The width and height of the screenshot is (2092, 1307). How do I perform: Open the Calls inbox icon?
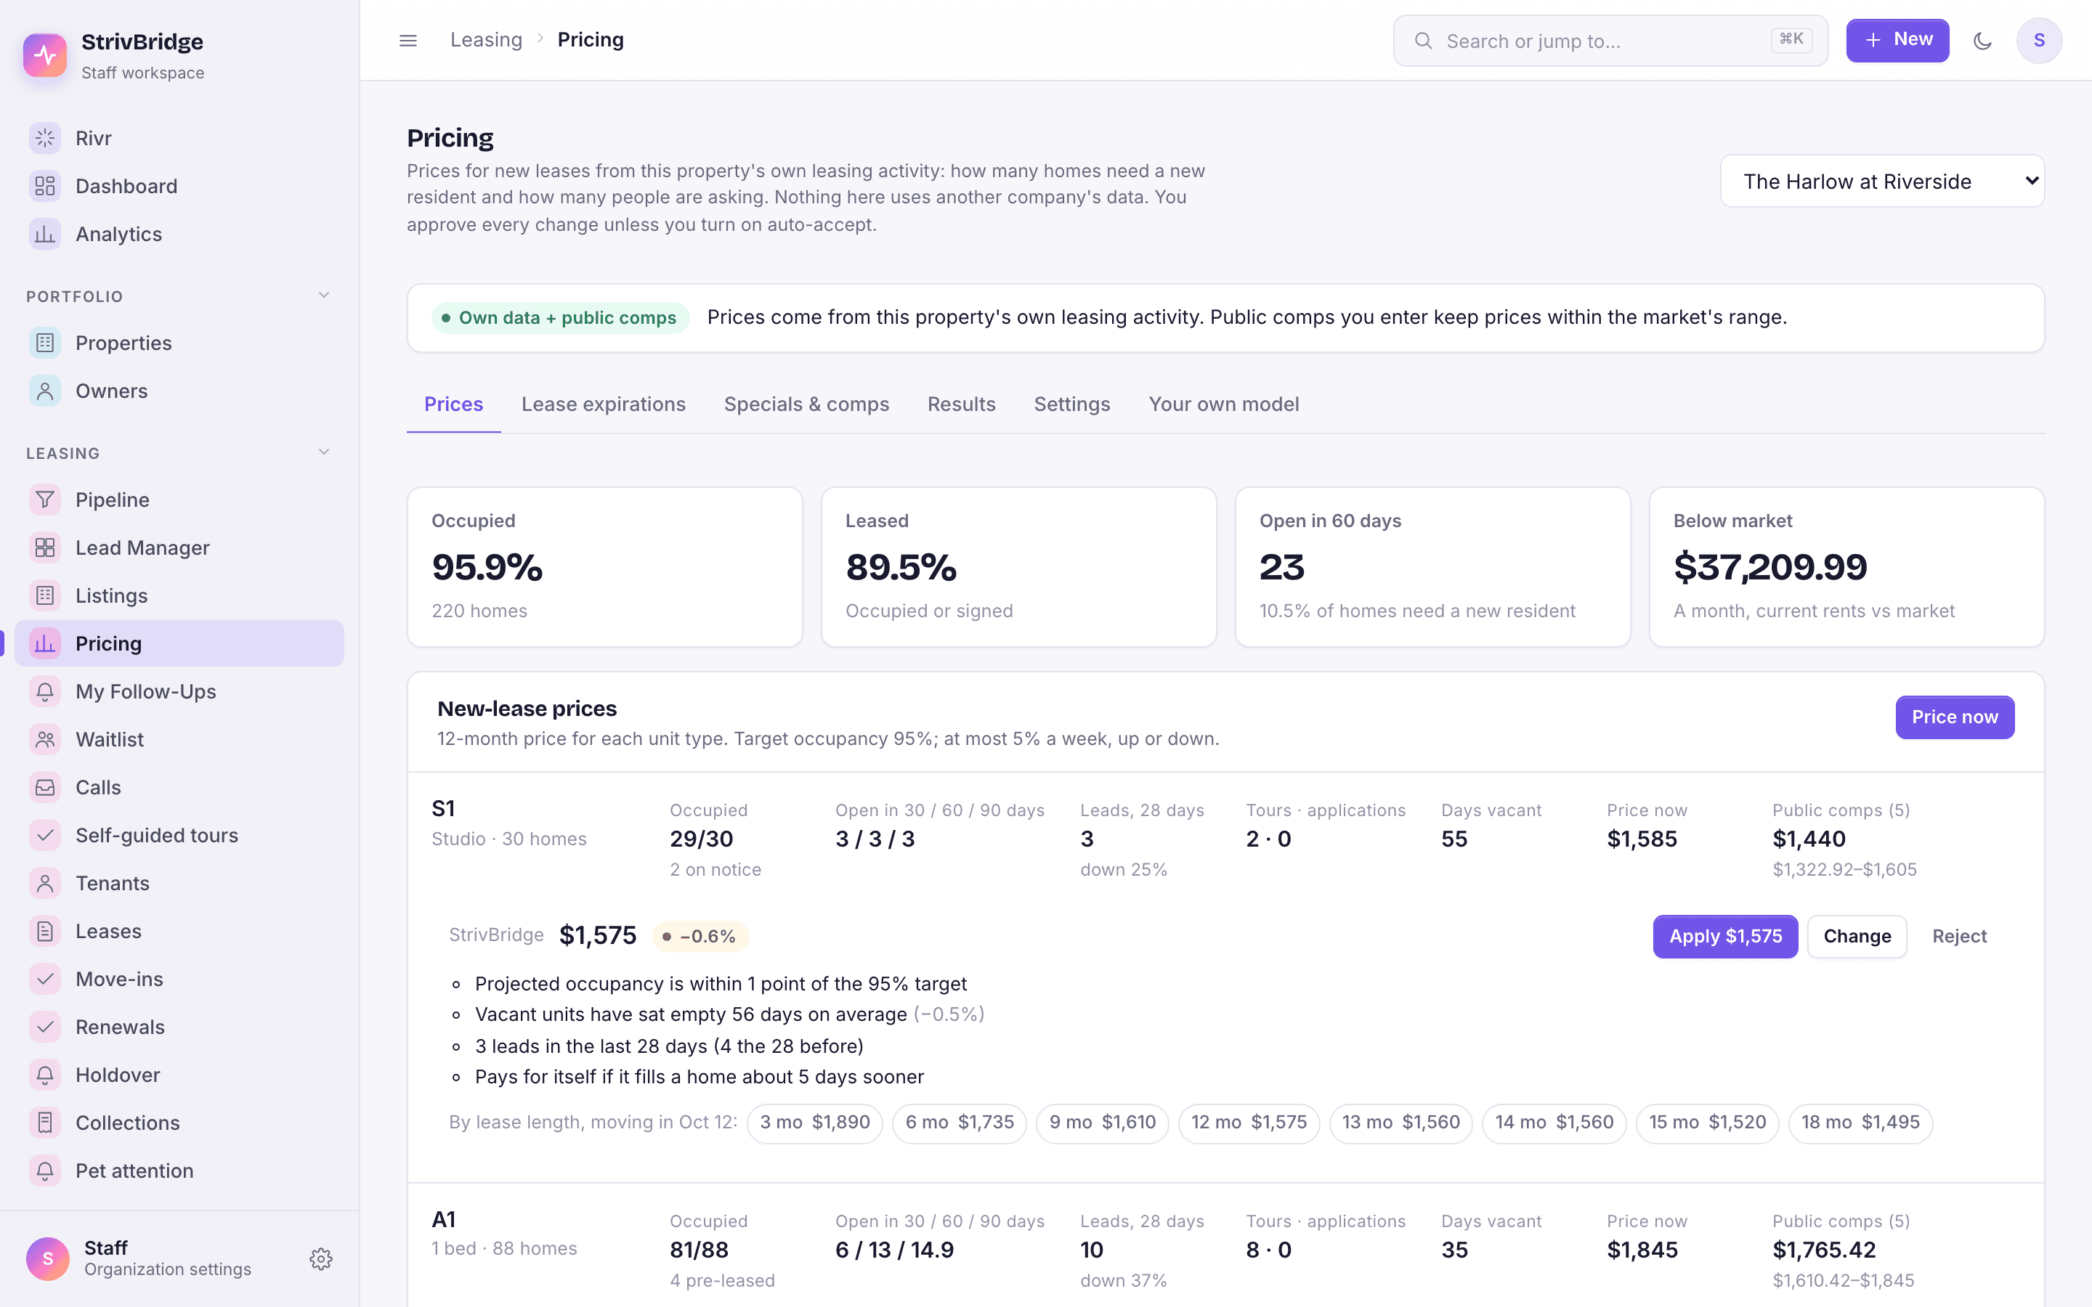click(x=45, y=788)
